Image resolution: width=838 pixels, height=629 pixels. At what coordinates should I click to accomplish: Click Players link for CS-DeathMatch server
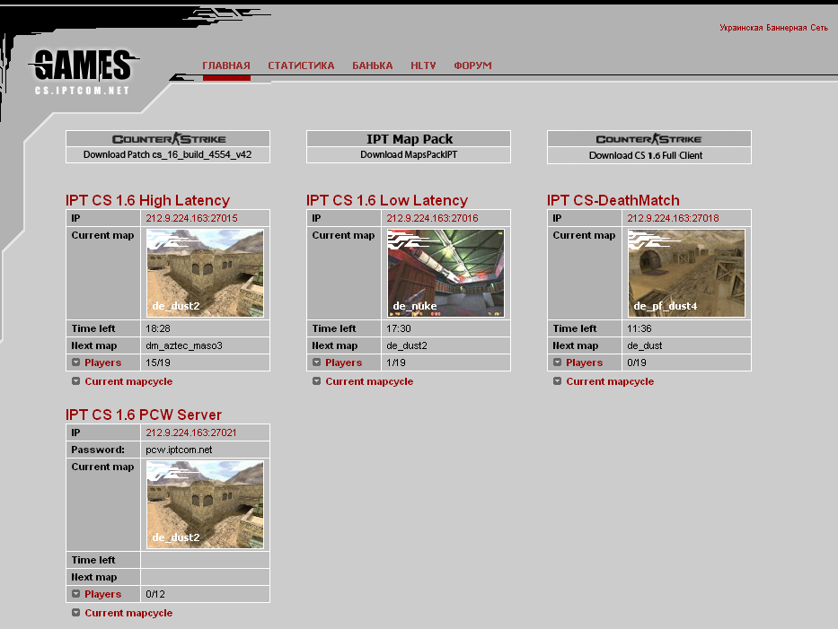[584, 363]
